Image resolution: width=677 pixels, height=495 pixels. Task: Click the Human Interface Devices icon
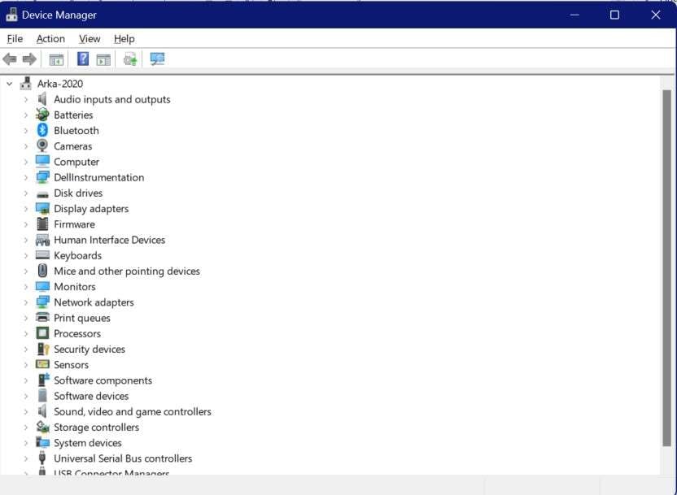click(42, 240)
